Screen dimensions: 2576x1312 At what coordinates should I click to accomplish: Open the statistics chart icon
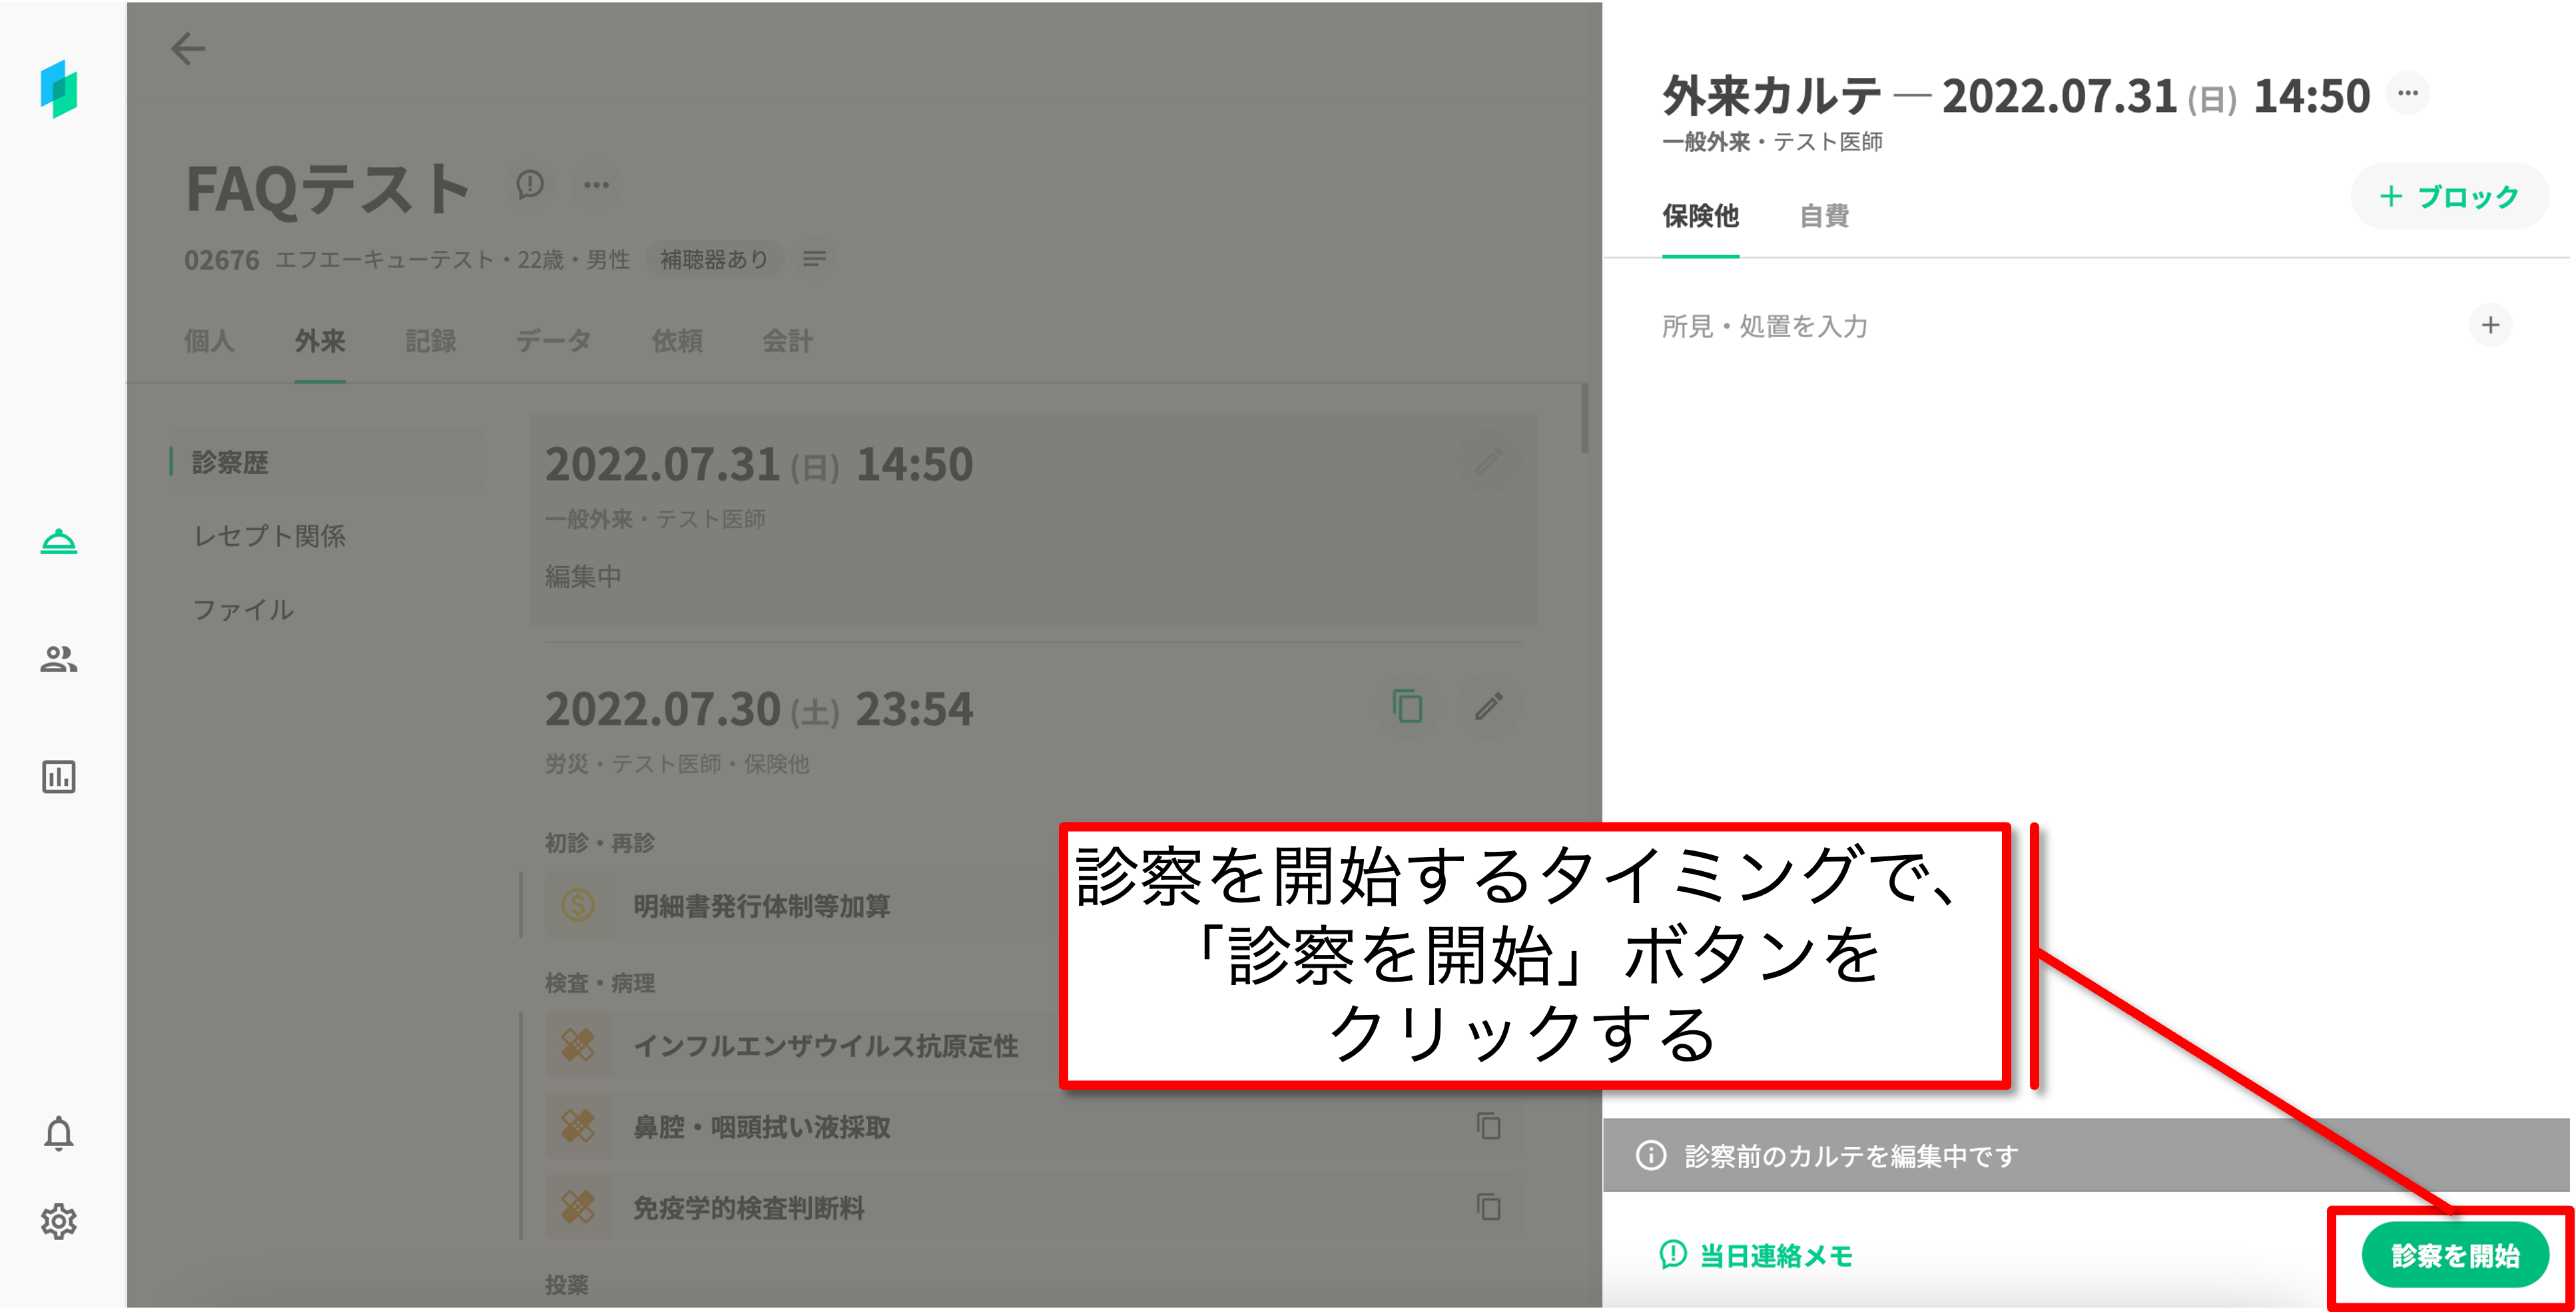click(x=59, y=776)
